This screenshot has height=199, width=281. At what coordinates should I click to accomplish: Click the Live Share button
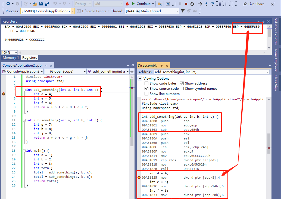(x=253, y=4)
